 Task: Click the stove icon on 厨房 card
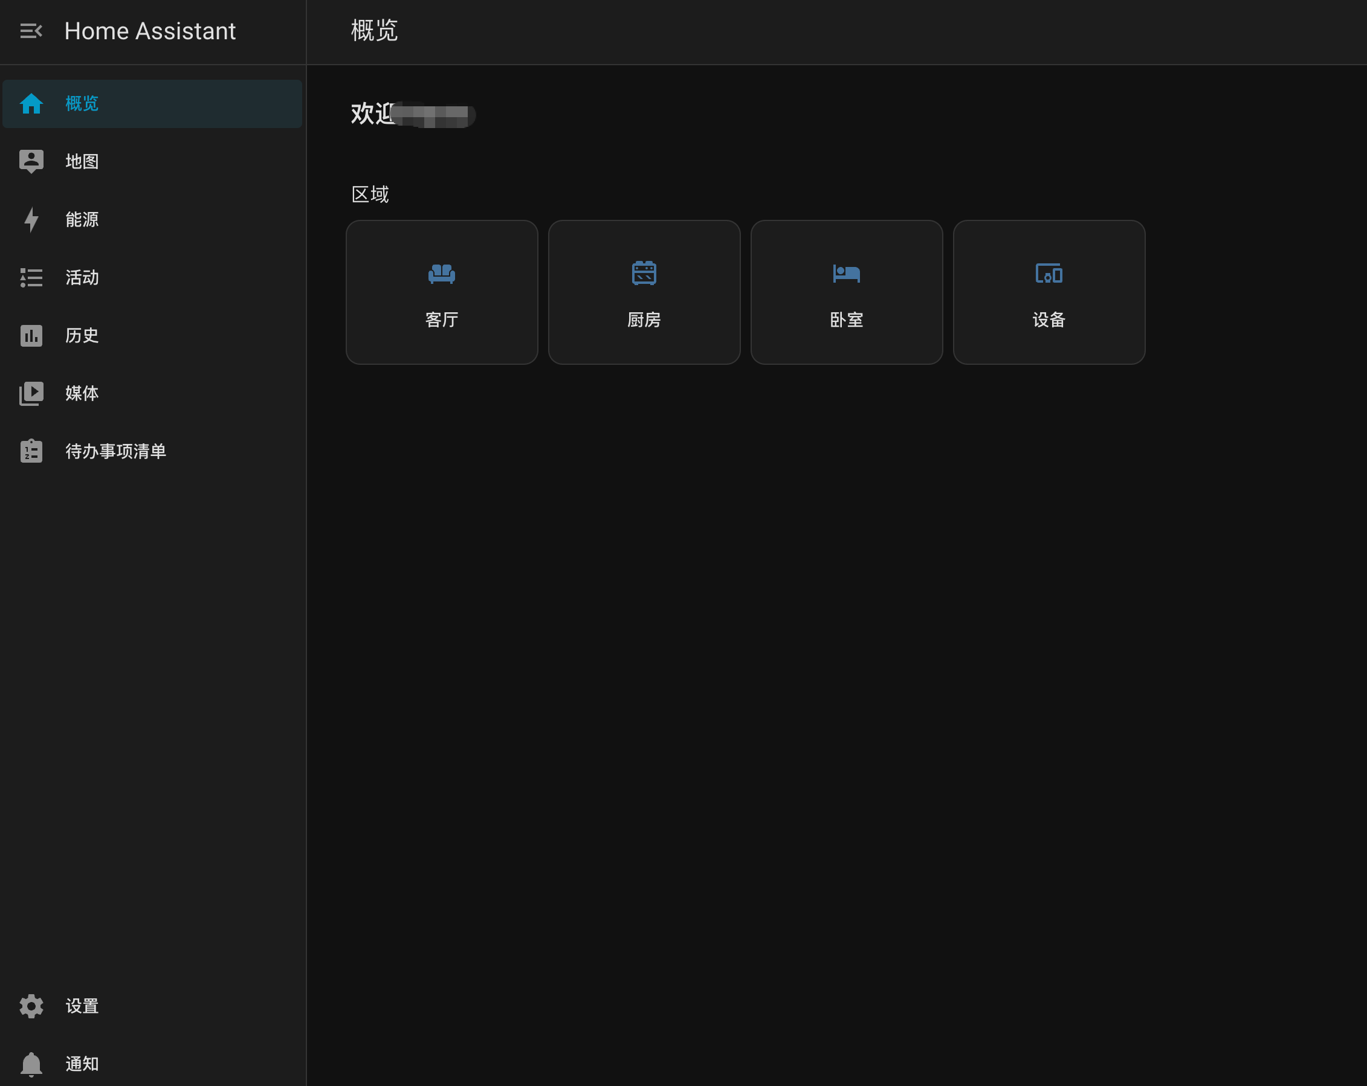[644, 272]
